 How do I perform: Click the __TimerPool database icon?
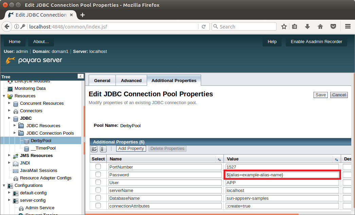(x=26, y=149)
